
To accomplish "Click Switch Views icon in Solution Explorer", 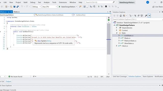I will tap(124, 16).
